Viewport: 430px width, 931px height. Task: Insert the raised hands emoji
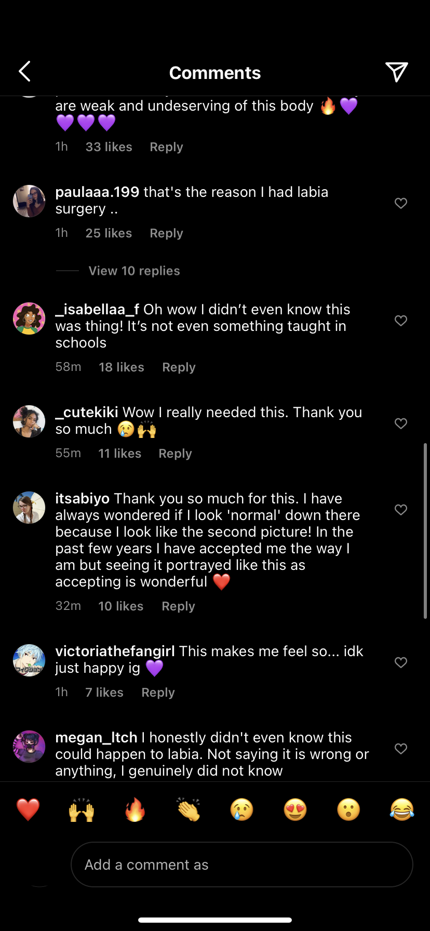pyautogui.click(x=82, y=809)
